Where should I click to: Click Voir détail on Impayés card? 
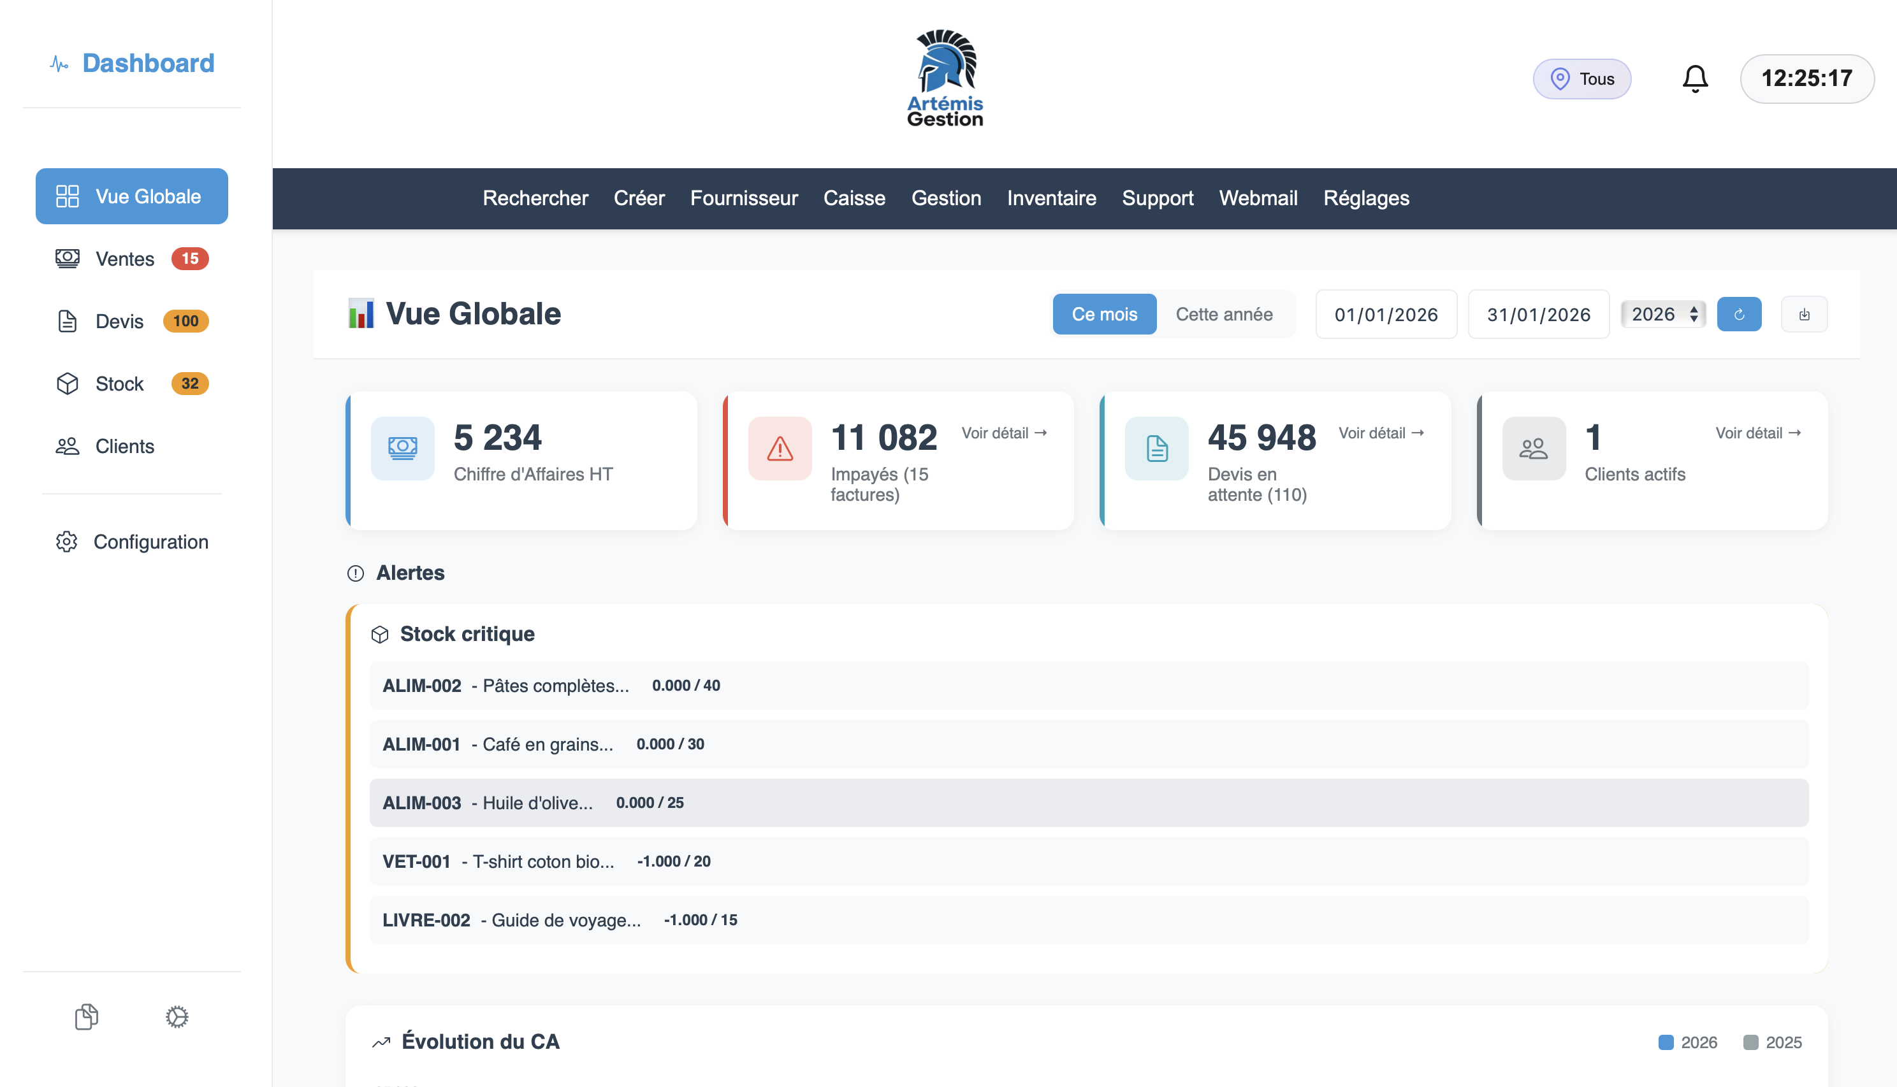tap(1004, 433)
